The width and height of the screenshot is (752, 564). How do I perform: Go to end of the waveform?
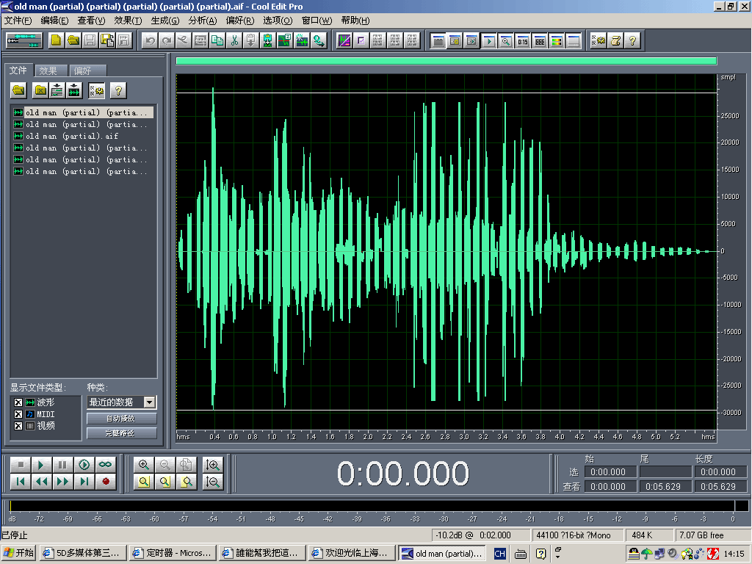click(x=84, y=481)
